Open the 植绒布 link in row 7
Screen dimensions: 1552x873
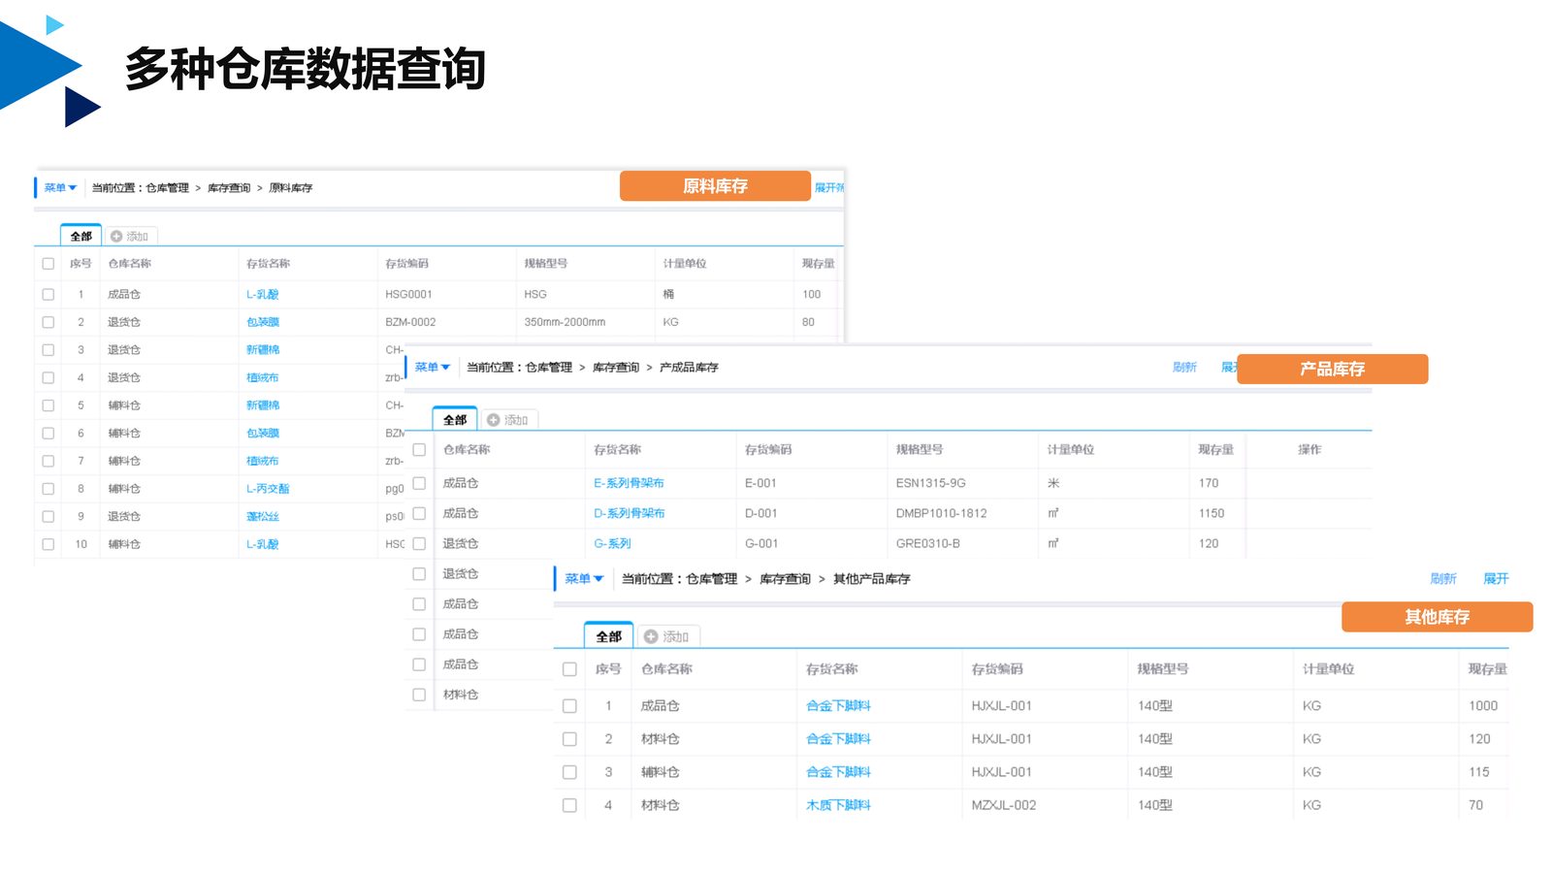262,461
